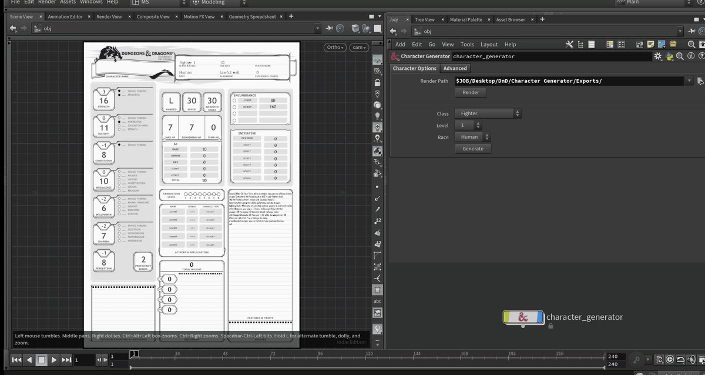Open the Class Fighter dropdown
Screen dimensions: 705x375
click(x=487, y=113)
